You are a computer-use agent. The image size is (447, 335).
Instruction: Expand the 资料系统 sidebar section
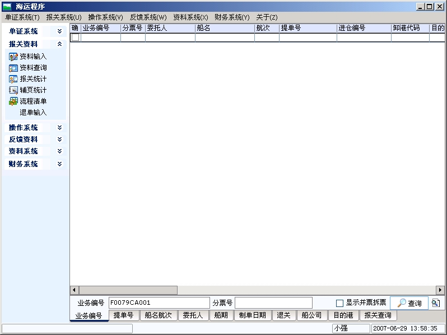click(59, 151)
